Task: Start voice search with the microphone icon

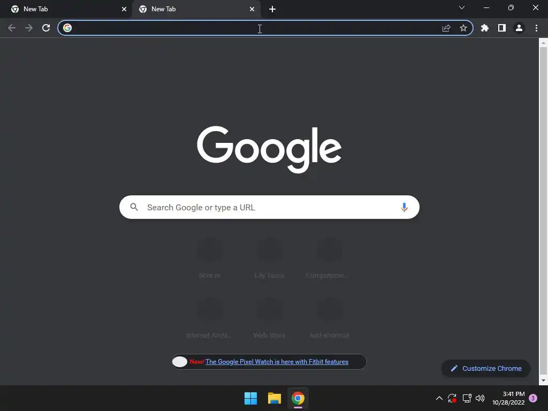Action: click(404, 207)
